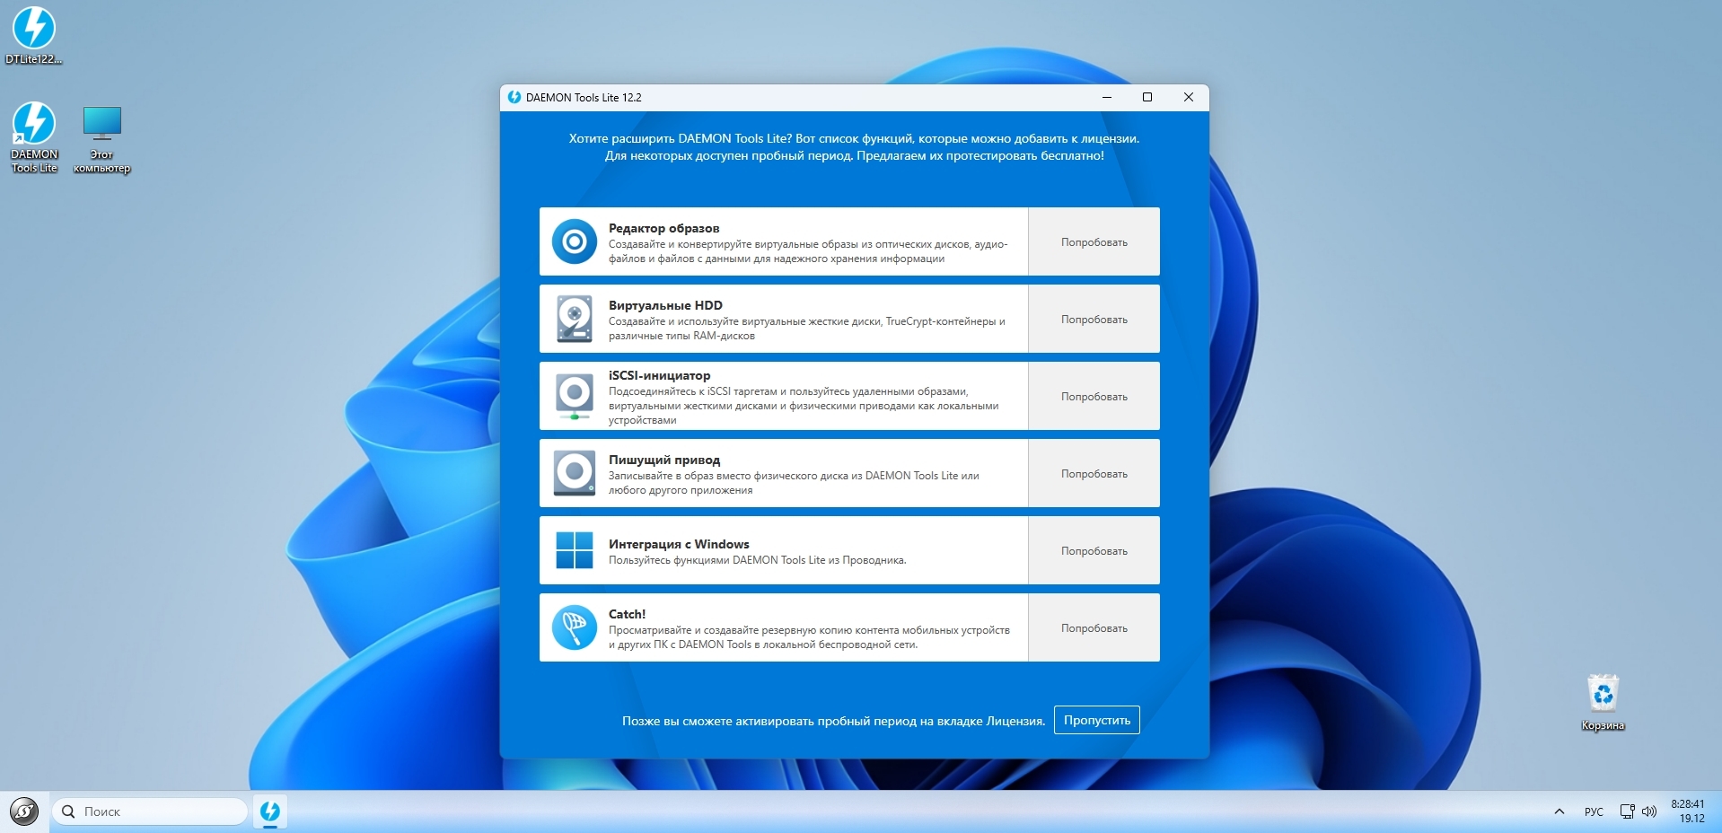Click the DAEMON Tools logo in the title bar
The height and width of the screenshot is (833, 1722).
514,97
